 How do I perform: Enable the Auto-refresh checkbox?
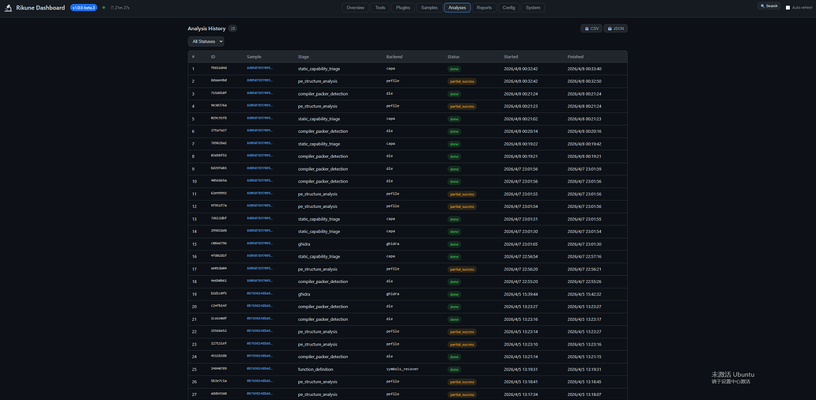788,7
